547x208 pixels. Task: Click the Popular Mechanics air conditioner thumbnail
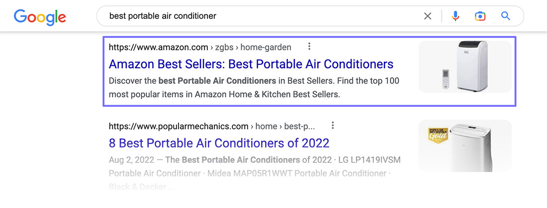(x=465, y=146)
